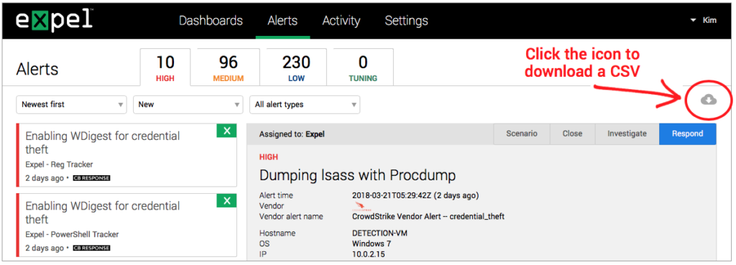Click the IP address 10.0.2.15

coord(368,254)
